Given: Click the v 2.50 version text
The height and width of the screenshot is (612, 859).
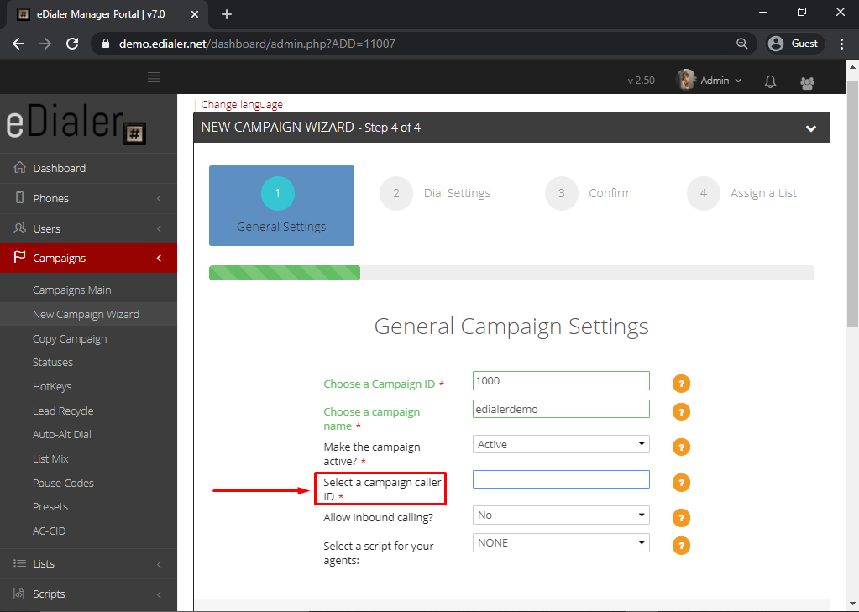Looking at the screenshot, I should pos(641,81).
